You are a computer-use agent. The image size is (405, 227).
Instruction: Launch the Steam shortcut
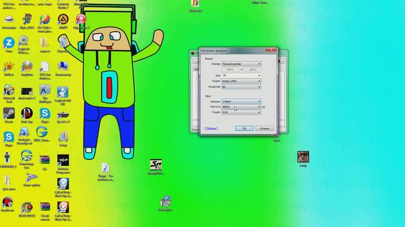pos(9,113)
